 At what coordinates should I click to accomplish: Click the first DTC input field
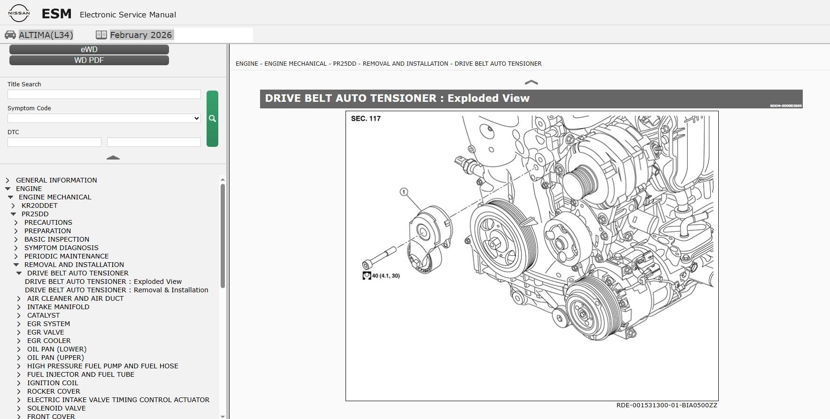pos(54,142)
